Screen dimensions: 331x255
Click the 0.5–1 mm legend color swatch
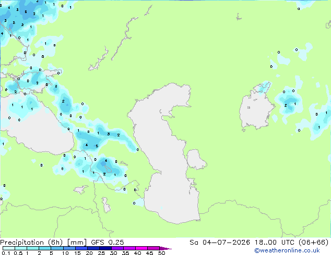click(21, 248)
